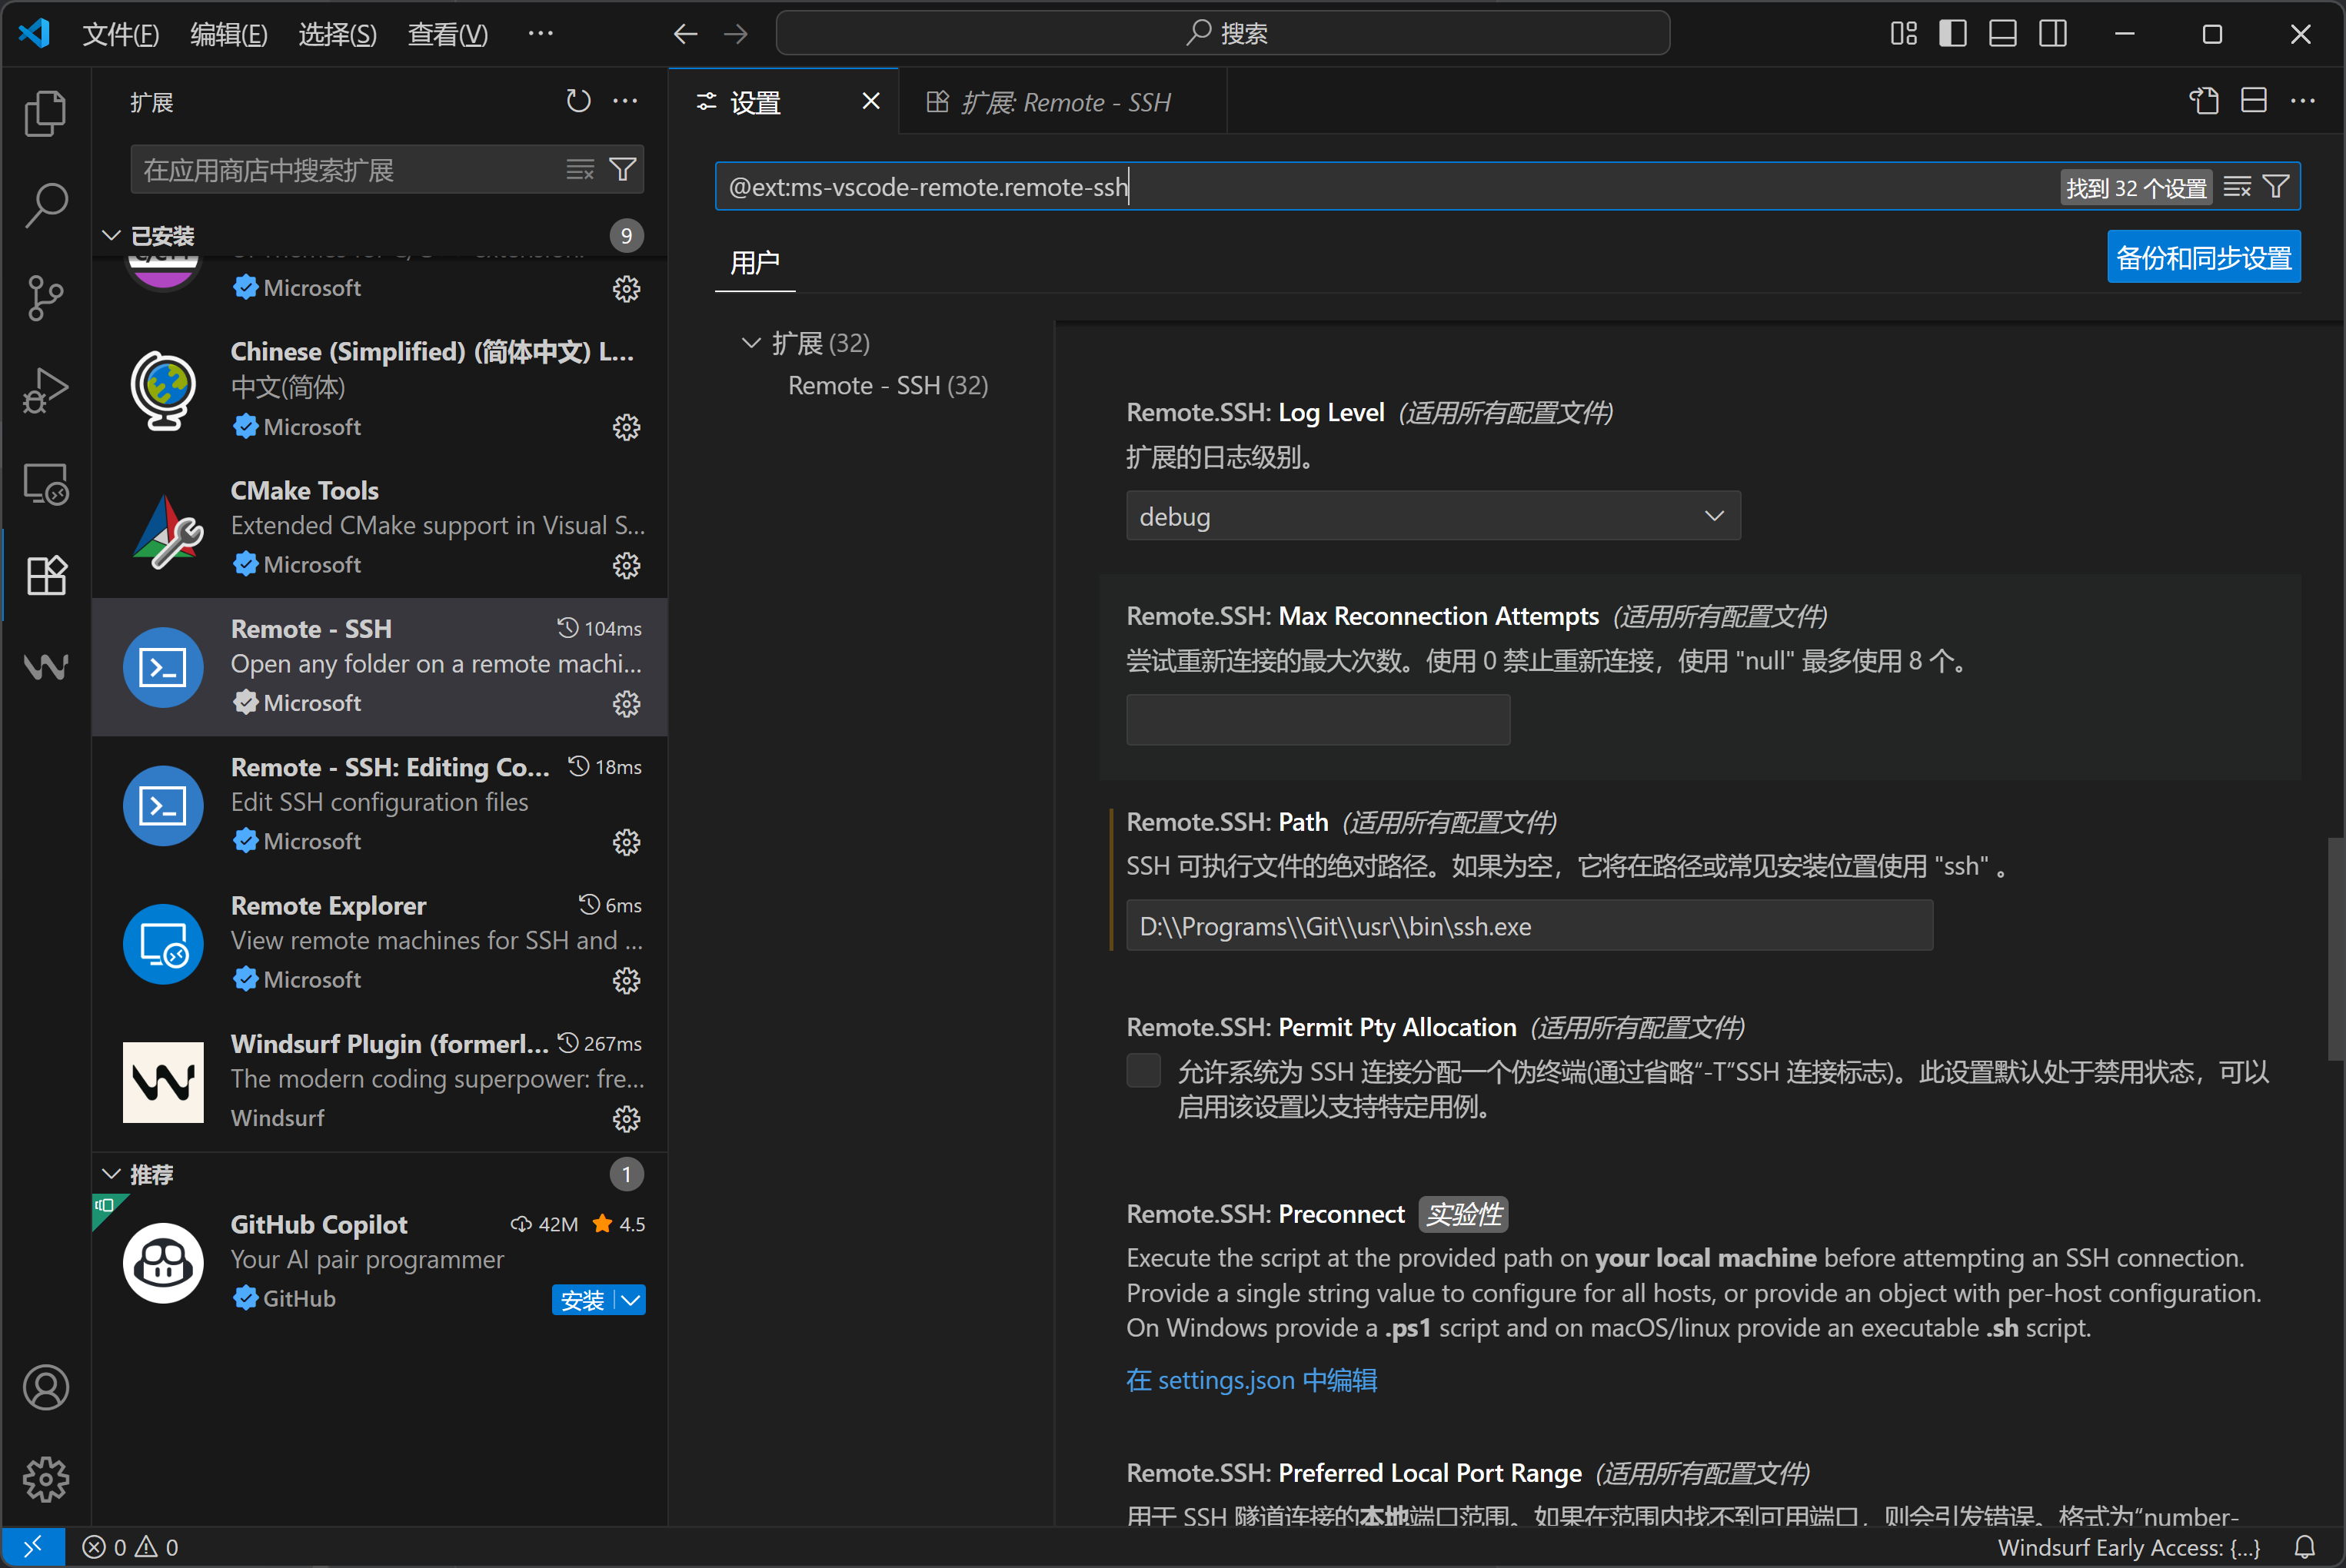This screenshot has height=1568, width=2346.
Task: Open 选择(S) menu
Action: click(337, 34)
